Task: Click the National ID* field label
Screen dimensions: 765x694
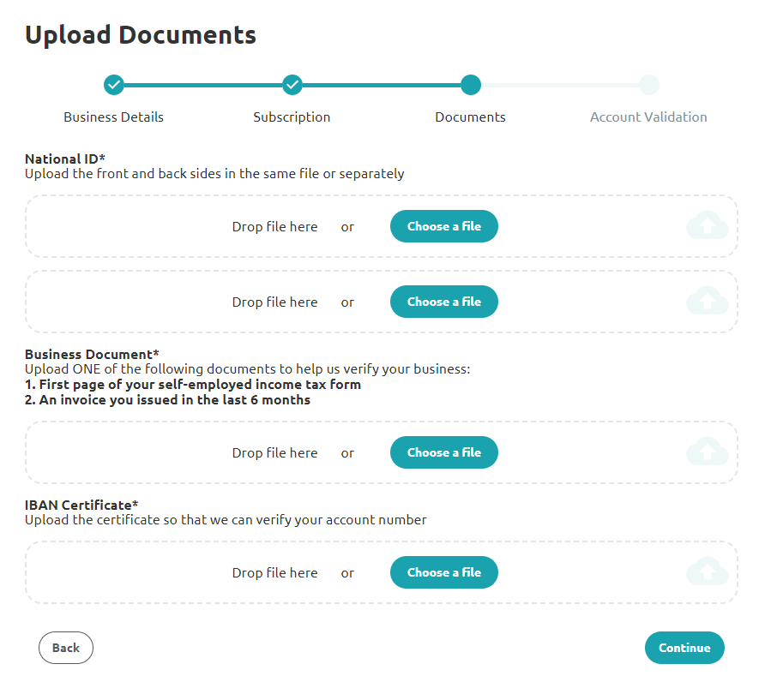Action: [65, 159]
